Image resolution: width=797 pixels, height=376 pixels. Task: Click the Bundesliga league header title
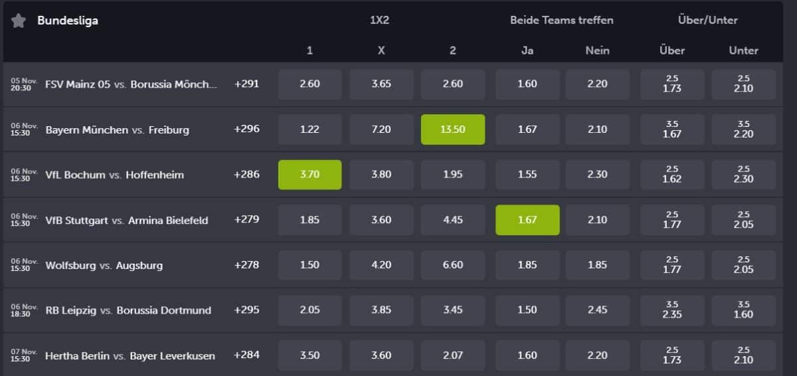coord(68,21)
